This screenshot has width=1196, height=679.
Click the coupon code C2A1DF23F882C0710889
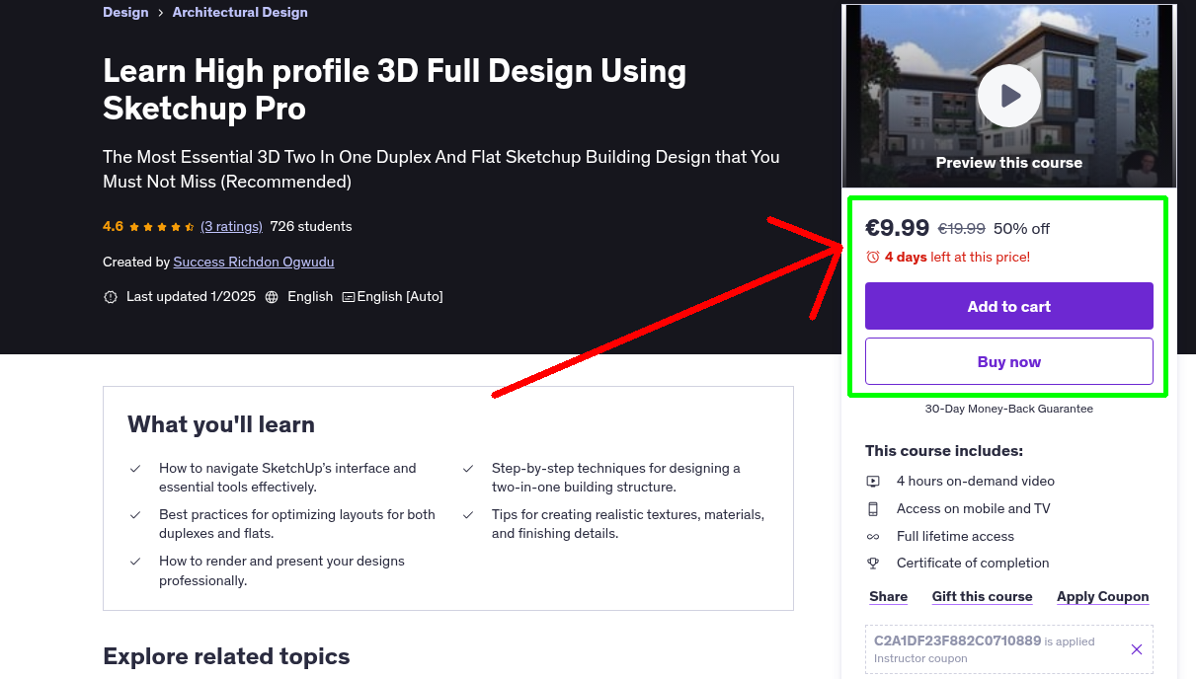point(957,641)
